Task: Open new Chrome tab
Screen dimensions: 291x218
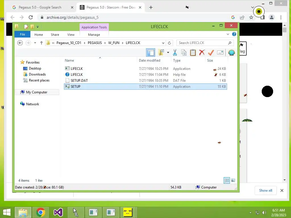Action: (151, 7)
